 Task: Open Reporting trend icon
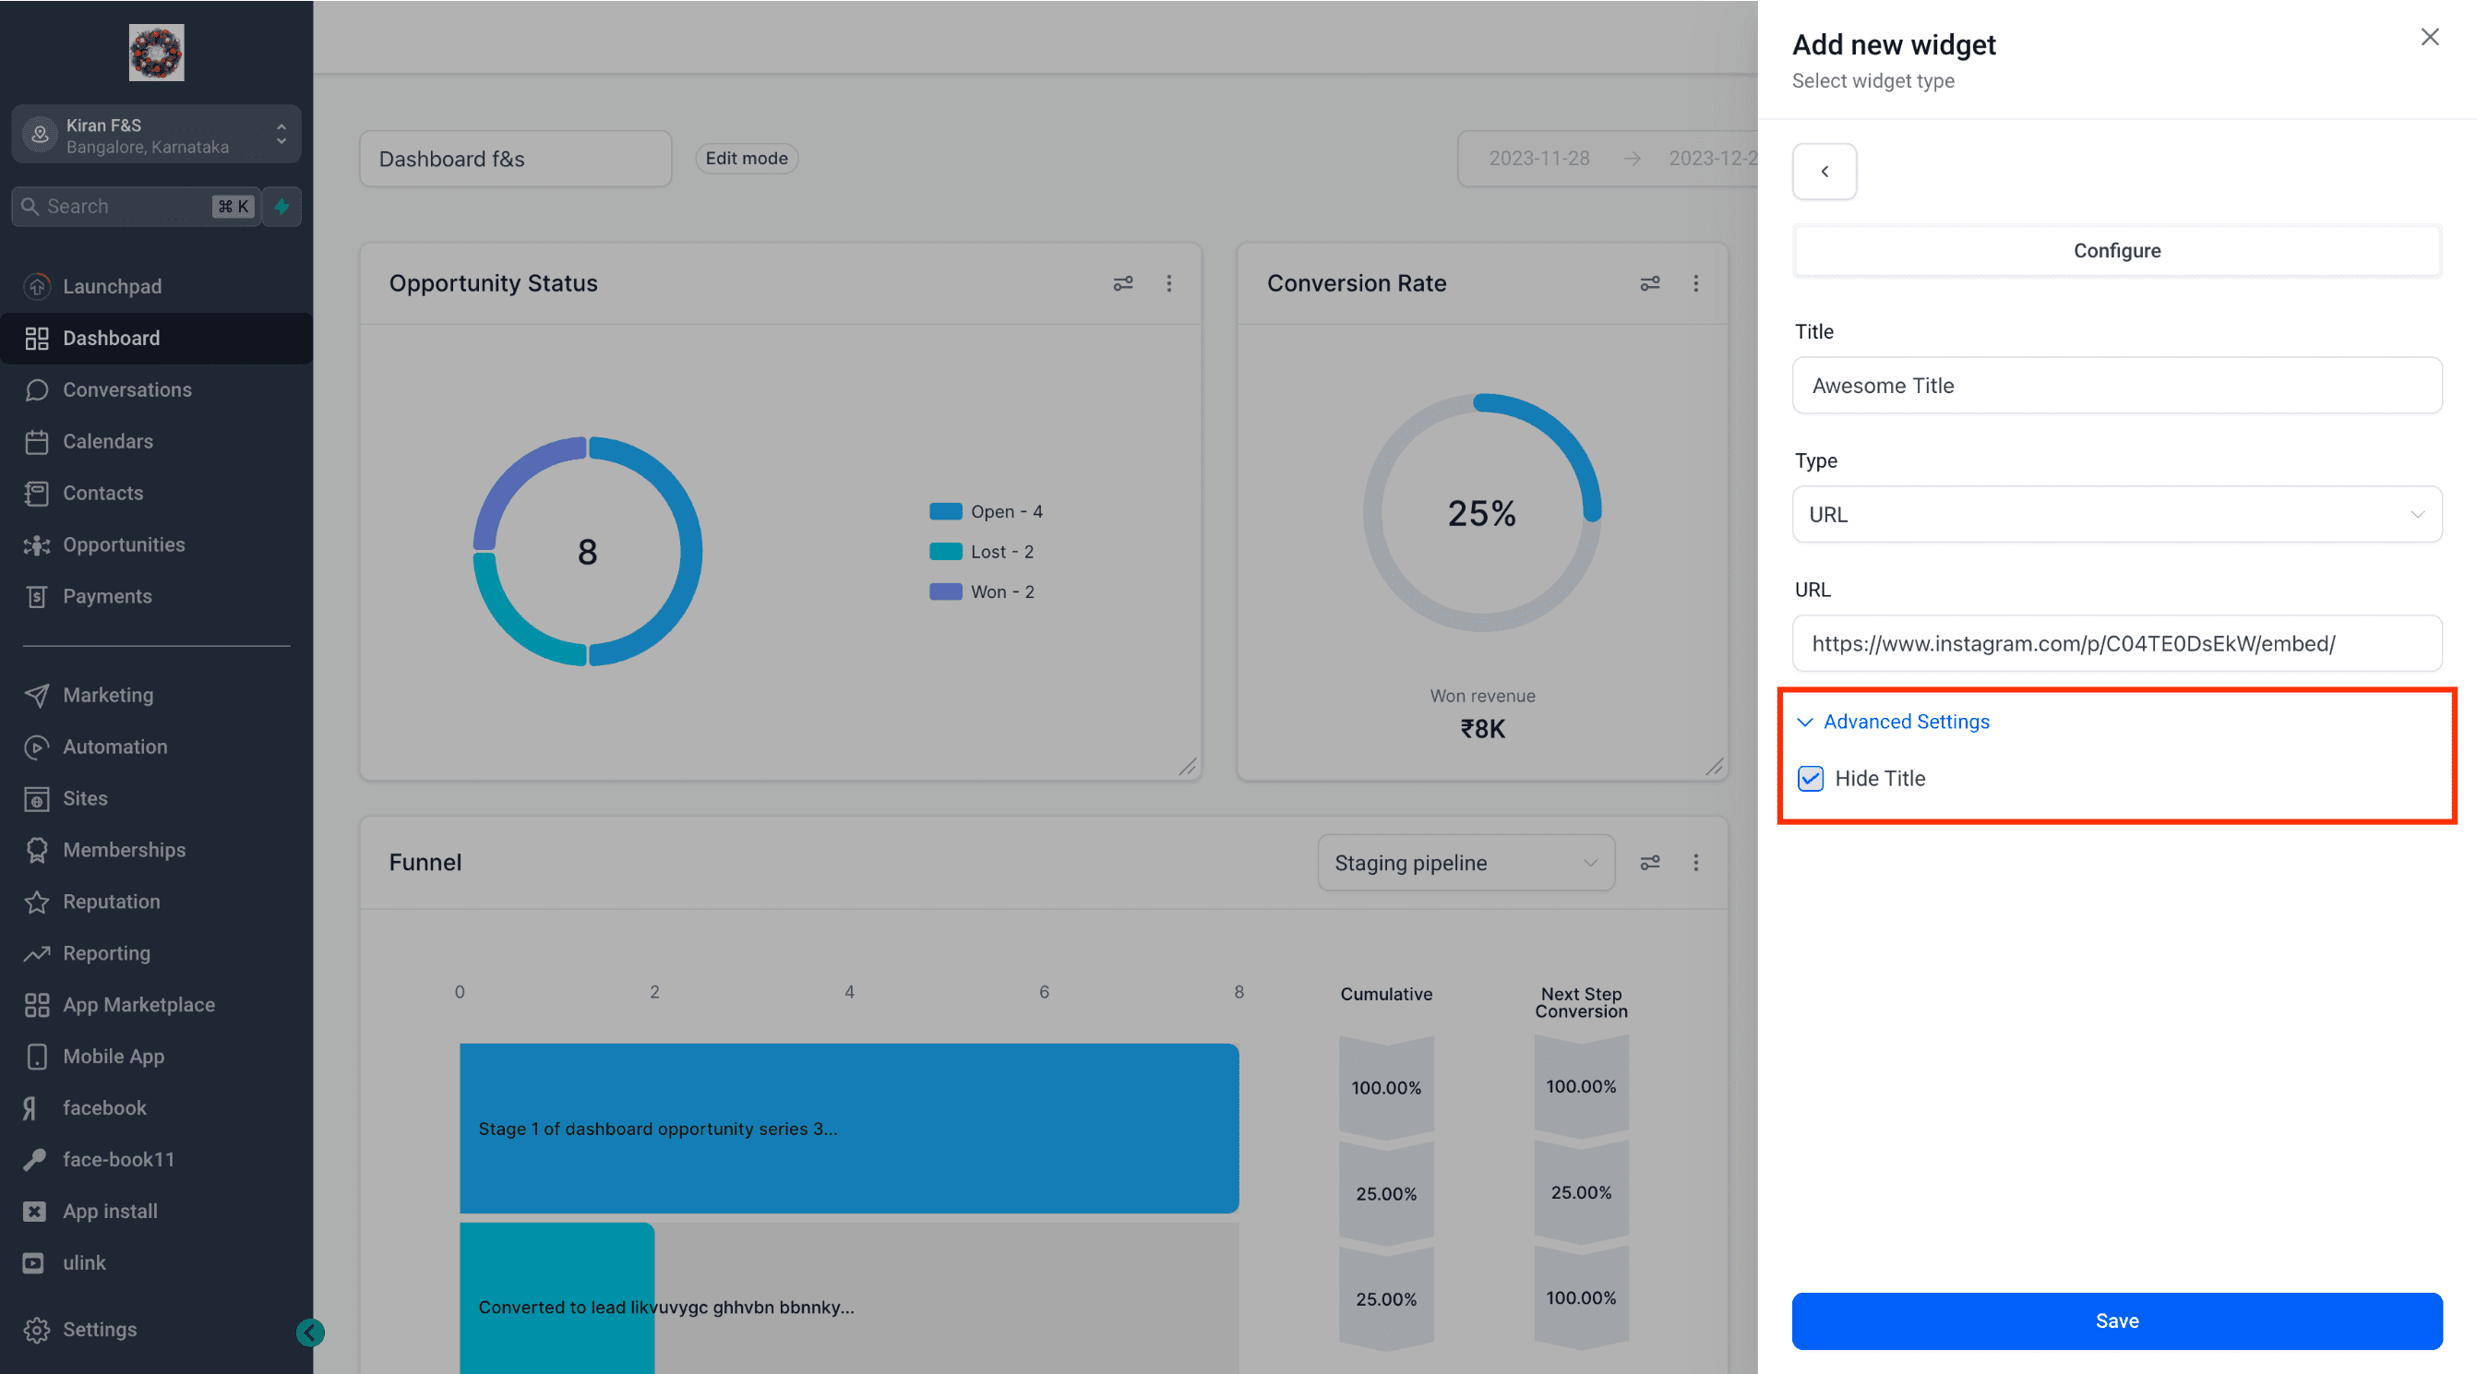click(37, 953)
